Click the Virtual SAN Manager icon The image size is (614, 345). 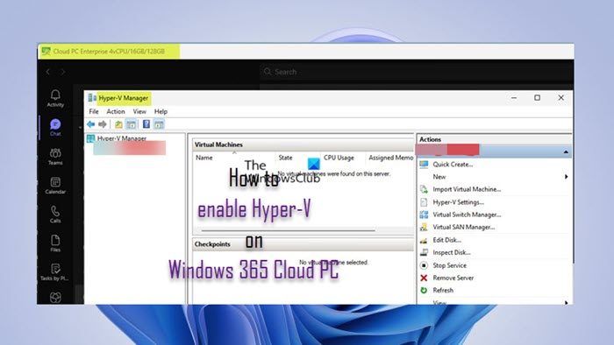(424, 227)
